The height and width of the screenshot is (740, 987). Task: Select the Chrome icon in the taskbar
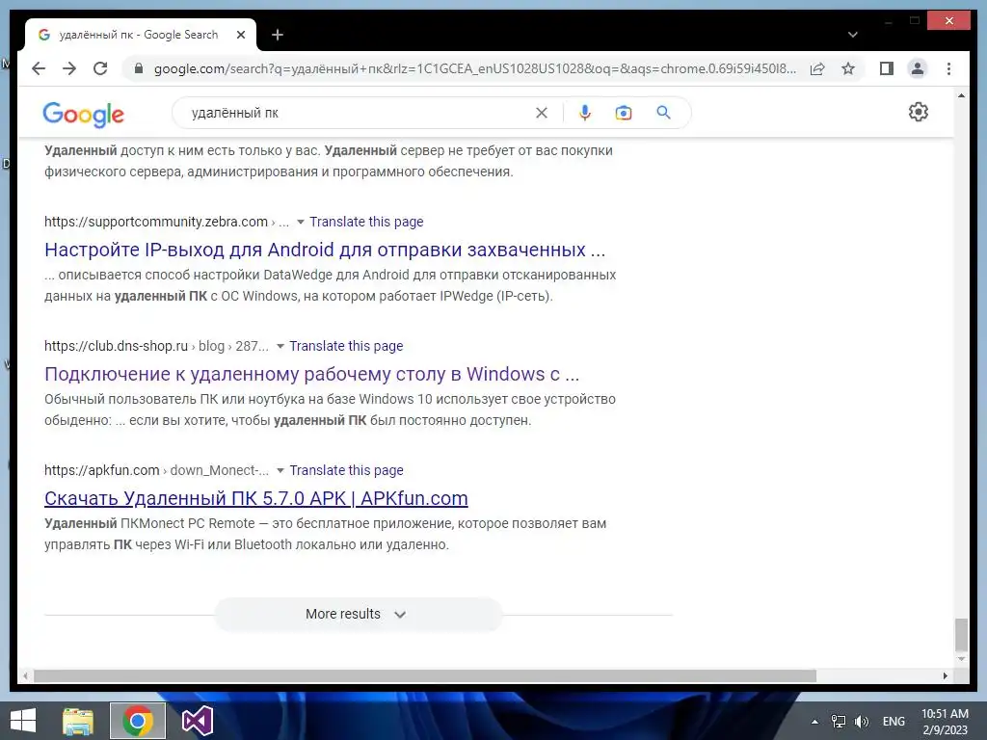pyautogui.click(x=138, y=721)
